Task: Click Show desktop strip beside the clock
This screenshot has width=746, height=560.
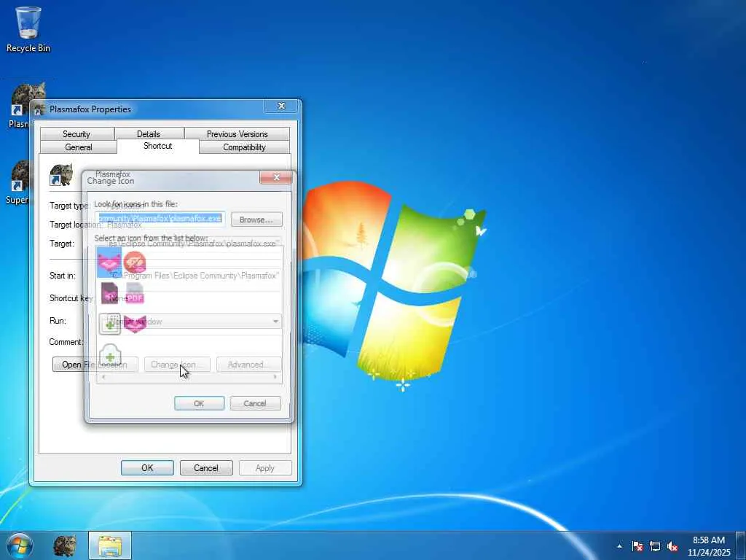Action: point(741,546)
